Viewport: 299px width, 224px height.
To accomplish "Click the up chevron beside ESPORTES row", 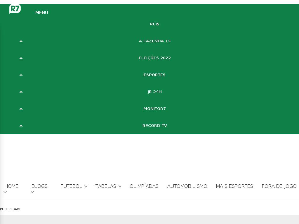I will pyautogui.click(x=21, y=75).
